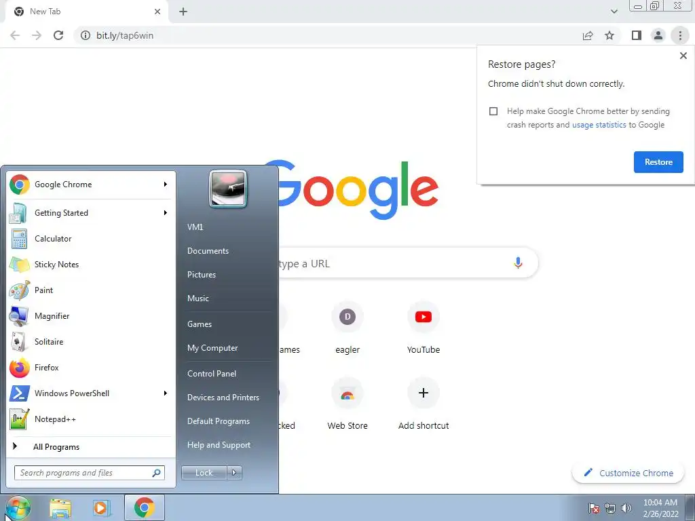Image resolution: width=695 pixels, height=521 pixels.
Task: Share this page icon in address bar
Action: (588, 35)
